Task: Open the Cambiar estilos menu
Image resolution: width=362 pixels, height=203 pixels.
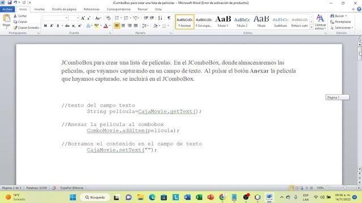Action: (320, 22)
